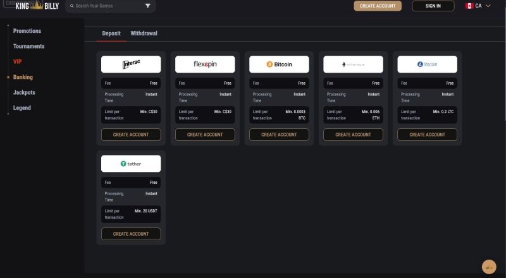This screenshot has width=506, height=278.
Task: Select the Litecoin payment logo
Action: click(x=428, y=64)
